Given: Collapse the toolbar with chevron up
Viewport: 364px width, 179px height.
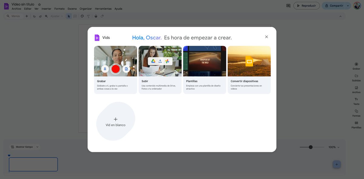Looking at the screenshot, I should coord(340,16).
